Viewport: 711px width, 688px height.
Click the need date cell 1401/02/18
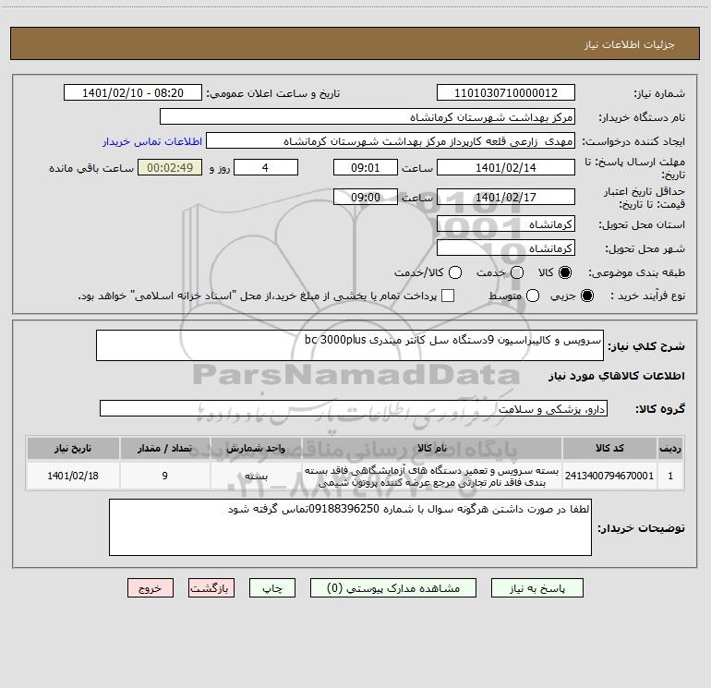[73, 476]
